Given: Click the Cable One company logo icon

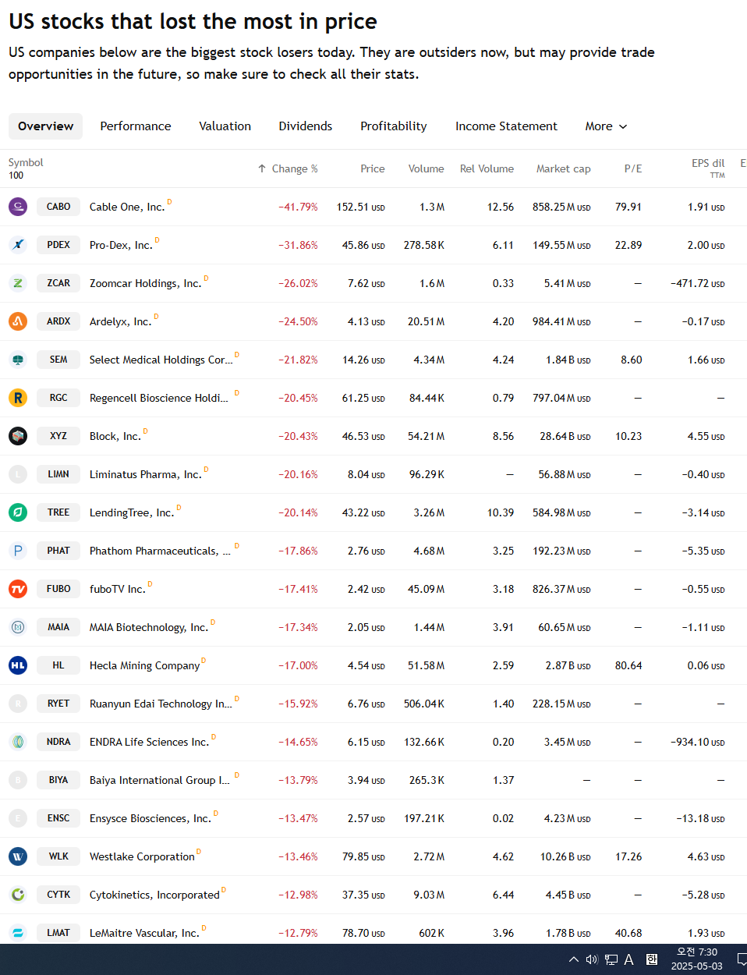Looking at the screenshot, I should (18, 207).
